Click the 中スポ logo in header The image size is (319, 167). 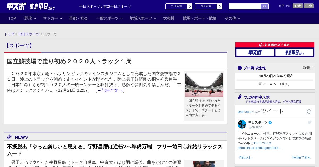point(16,6)
